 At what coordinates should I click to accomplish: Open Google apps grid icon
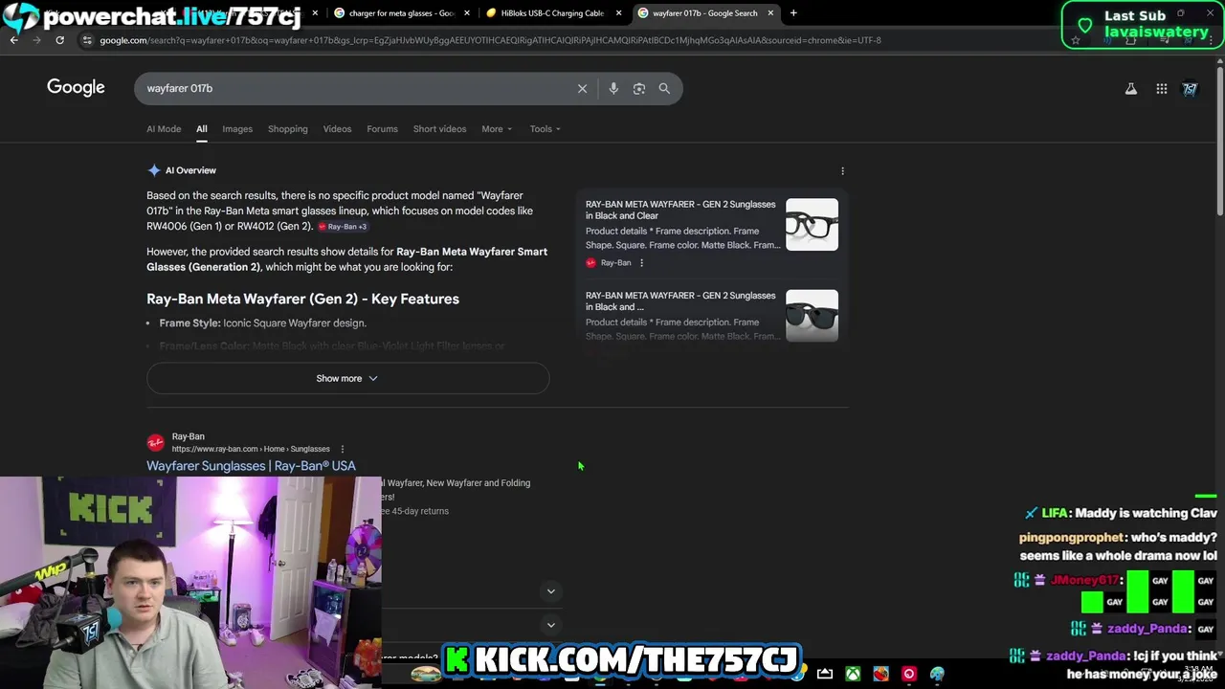pos(1162,89)
